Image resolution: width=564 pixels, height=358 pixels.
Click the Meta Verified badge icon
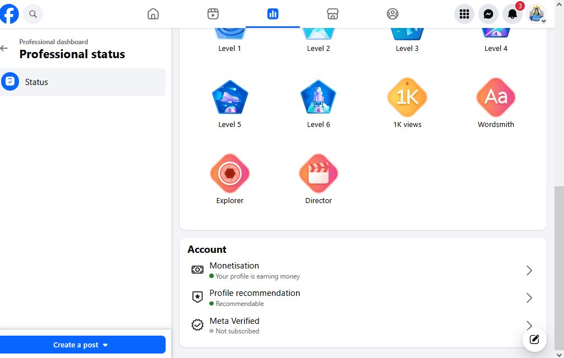(198, 325)
